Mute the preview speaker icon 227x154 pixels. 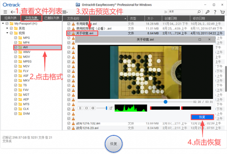93,108
